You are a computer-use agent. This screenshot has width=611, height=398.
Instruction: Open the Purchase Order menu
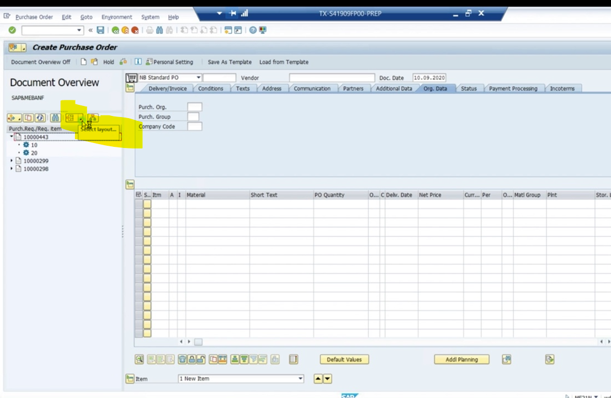pos(34,17)
